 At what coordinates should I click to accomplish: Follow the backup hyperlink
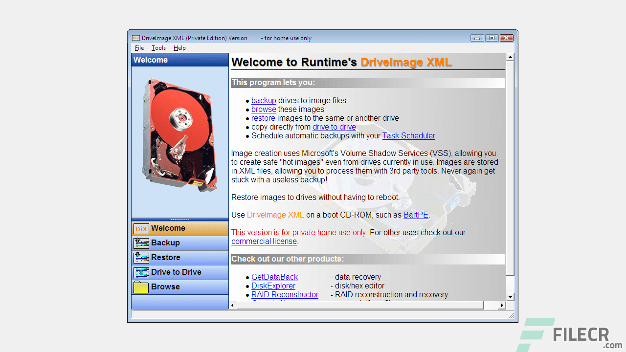click(x=264, y=100)
